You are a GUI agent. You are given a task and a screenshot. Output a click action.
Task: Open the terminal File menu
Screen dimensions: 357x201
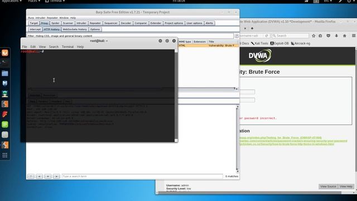pyautogui.click(x=25, y=47)
